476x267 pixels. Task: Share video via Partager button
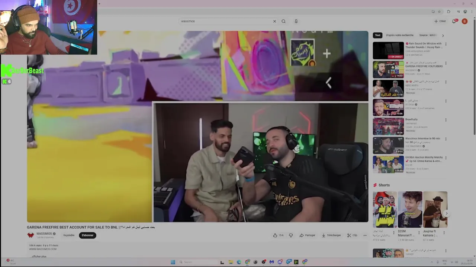[x=307, y=235]
